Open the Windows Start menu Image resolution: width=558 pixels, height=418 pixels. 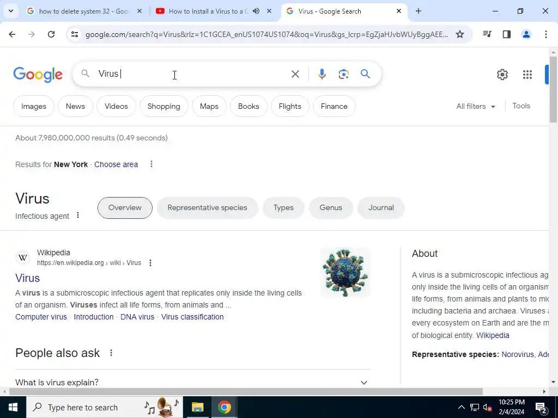pos(13,407)
